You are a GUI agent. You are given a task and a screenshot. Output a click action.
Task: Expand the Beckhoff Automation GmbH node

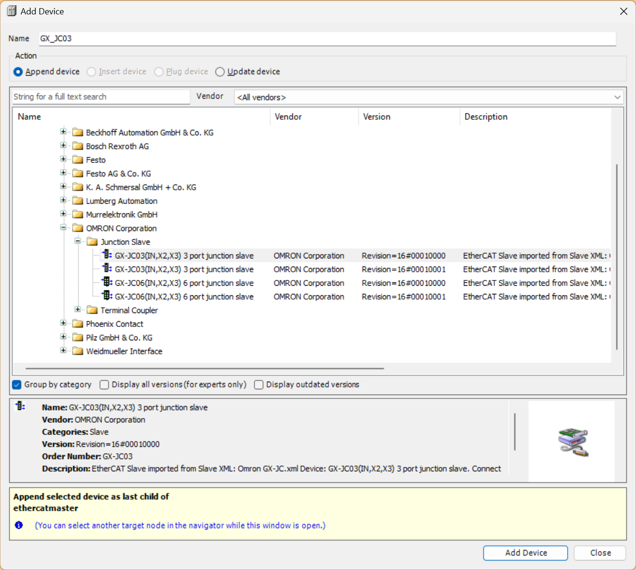coord(63,131)
